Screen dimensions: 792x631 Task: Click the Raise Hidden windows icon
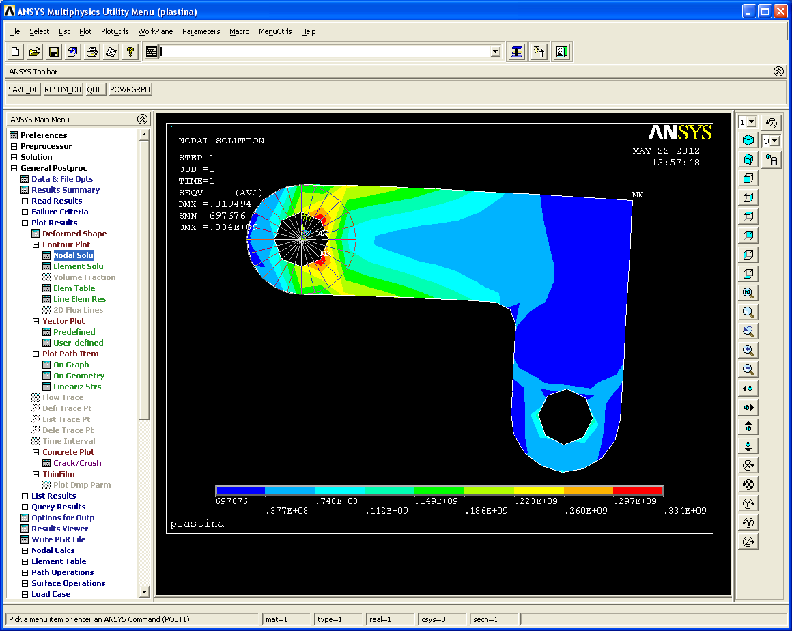[x=517, y=51]
